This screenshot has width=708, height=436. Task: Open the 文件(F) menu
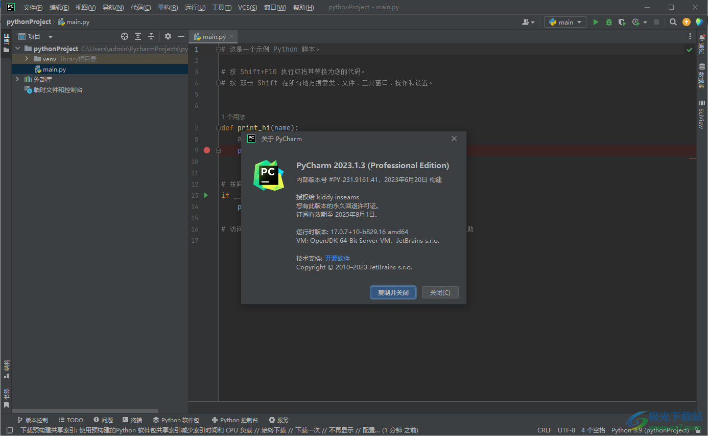(x=33, y=7)
